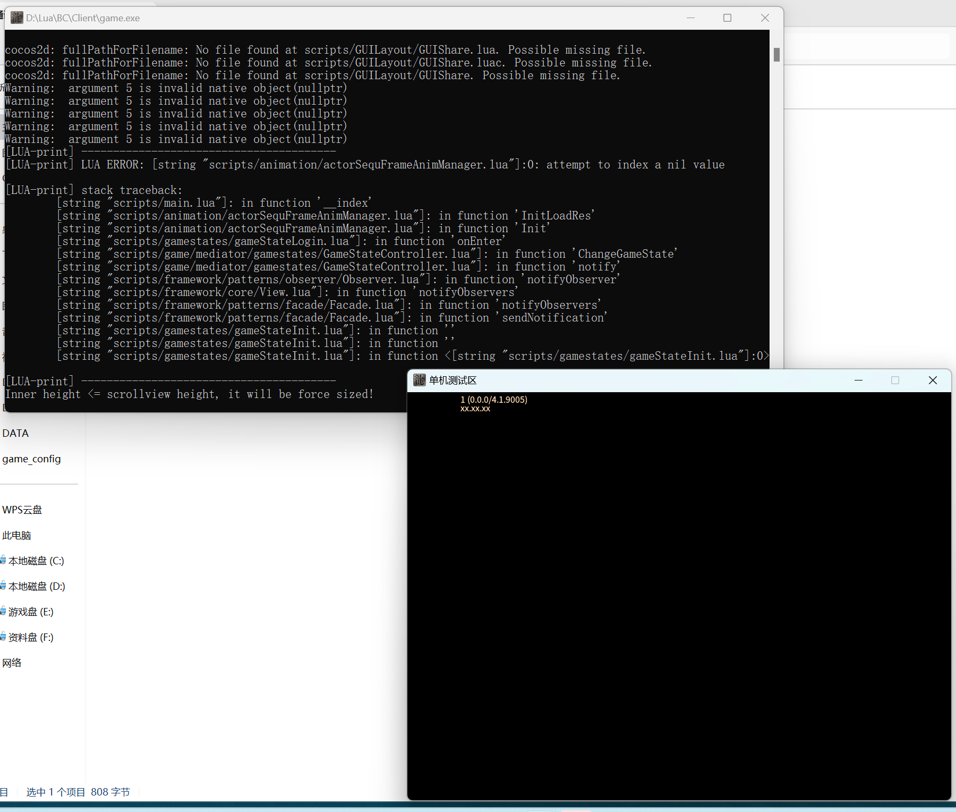Click the version text 1 (0.0.0/4.1.9005)
This screenshot has height=812, width=956.
point(494,400)
